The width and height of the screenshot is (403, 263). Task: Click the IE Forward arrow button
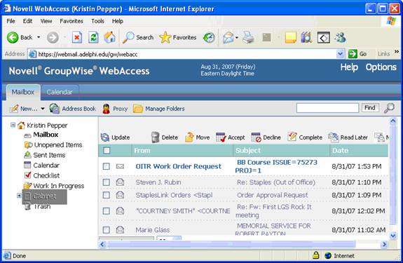53,38
